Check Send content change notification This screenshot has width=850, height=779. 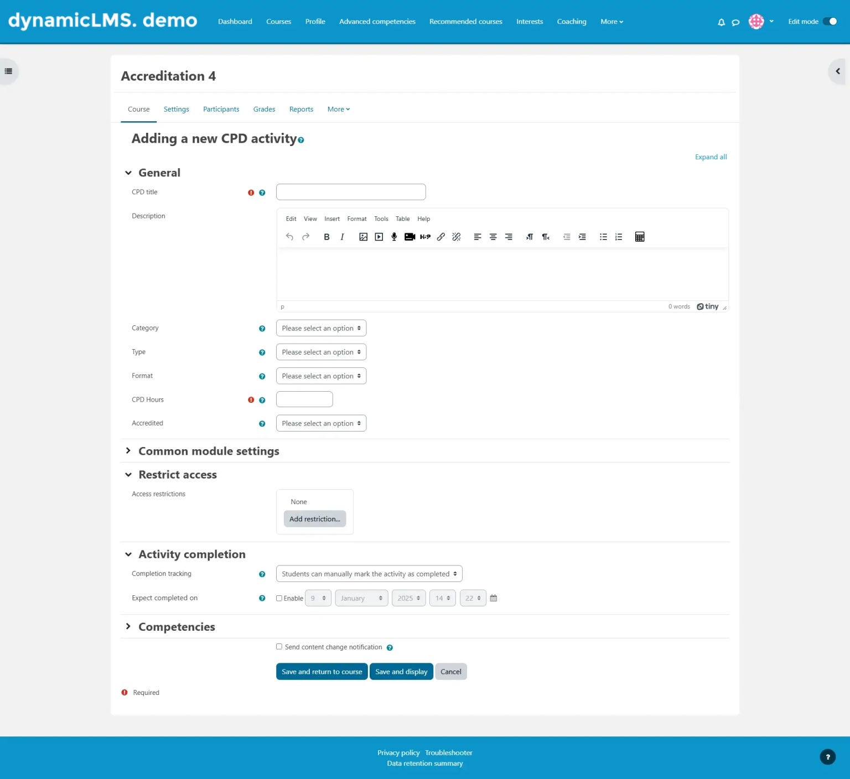tap(279, 647)
